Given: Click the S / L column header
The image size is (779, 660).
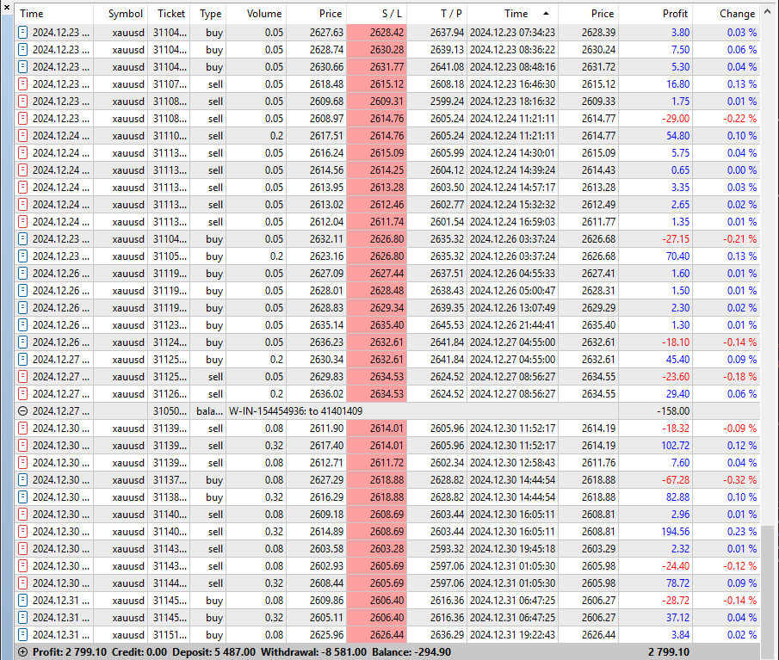Looking at the screenshot, I should (x=376, y=14).
